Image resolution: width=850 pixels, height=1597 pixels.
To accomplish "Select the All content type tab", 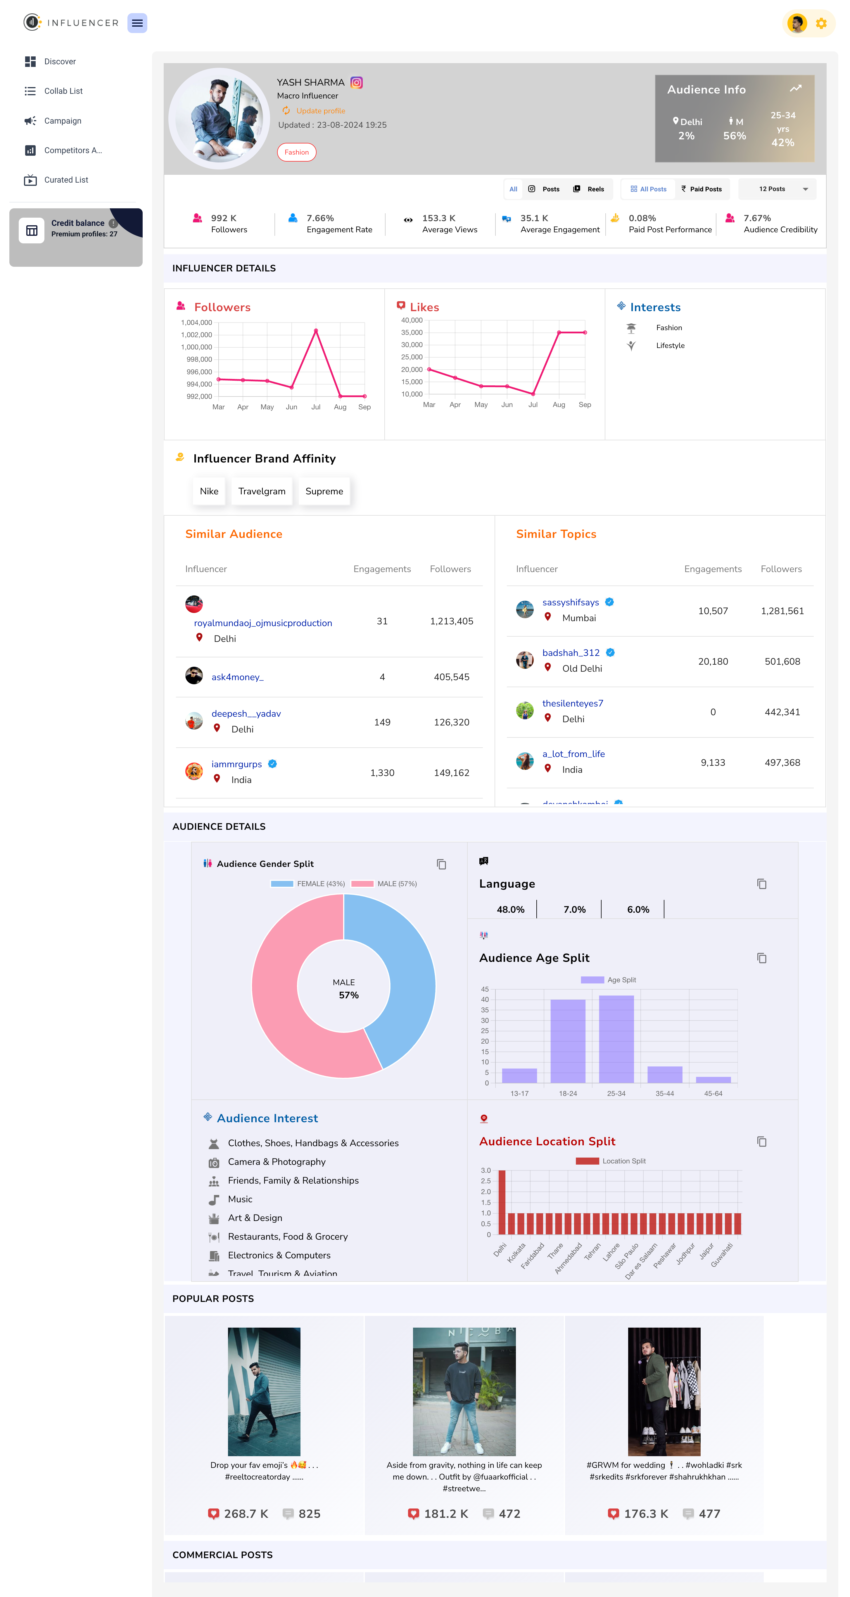I will (x=513, y=189).
